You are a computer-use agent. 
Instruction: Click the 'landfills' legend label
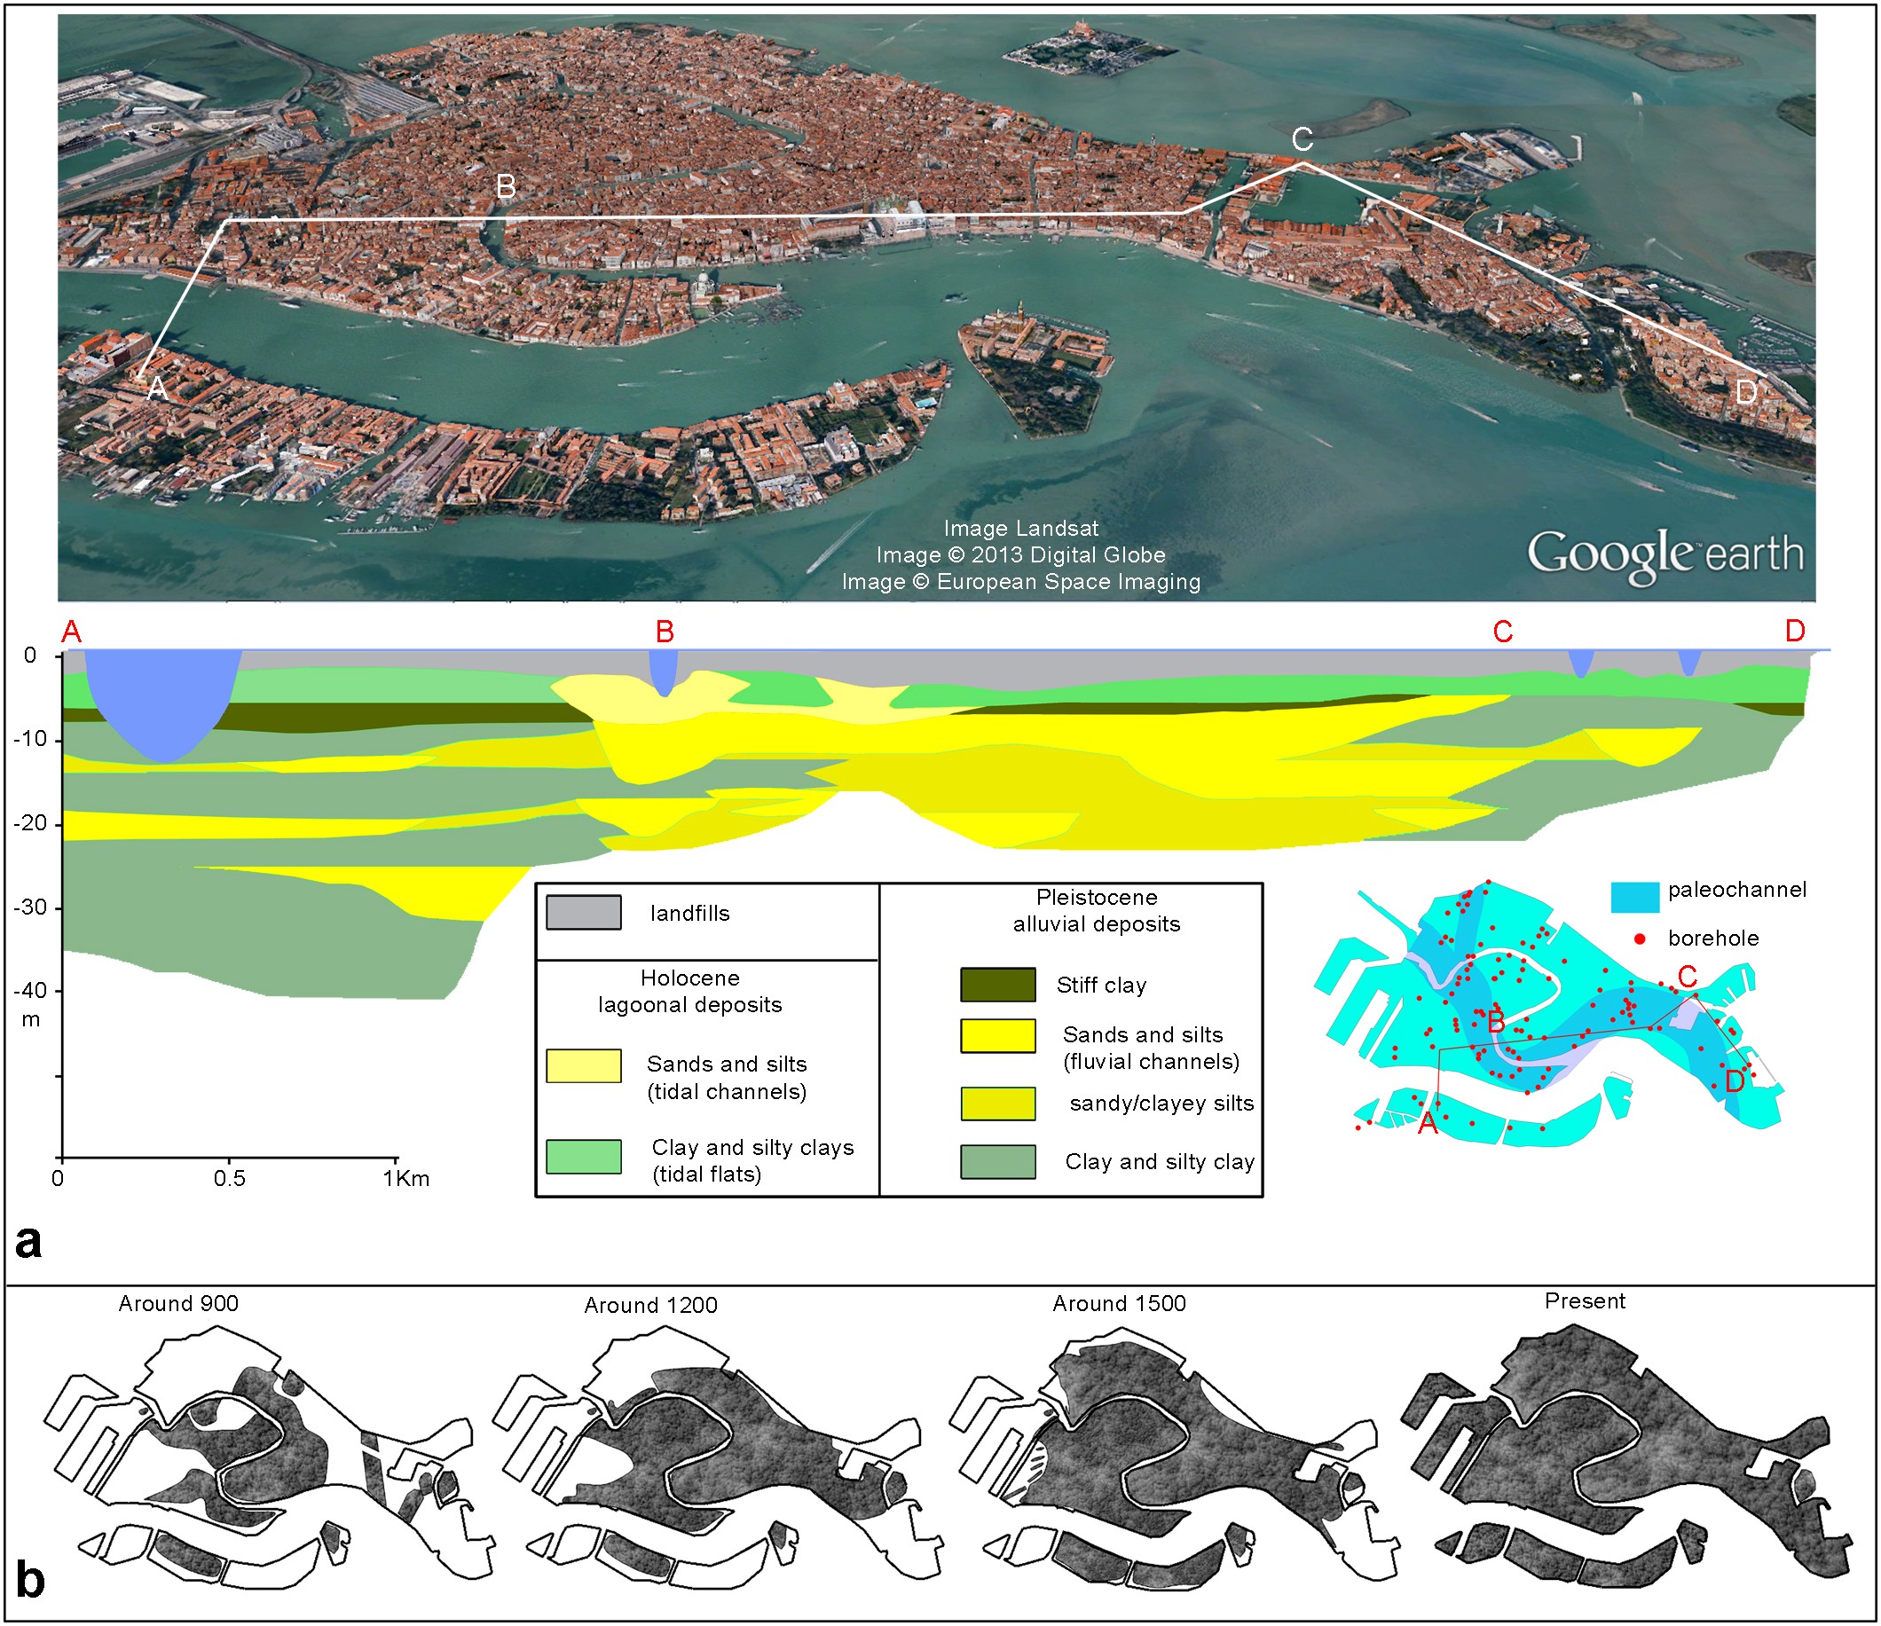[690, 914]
